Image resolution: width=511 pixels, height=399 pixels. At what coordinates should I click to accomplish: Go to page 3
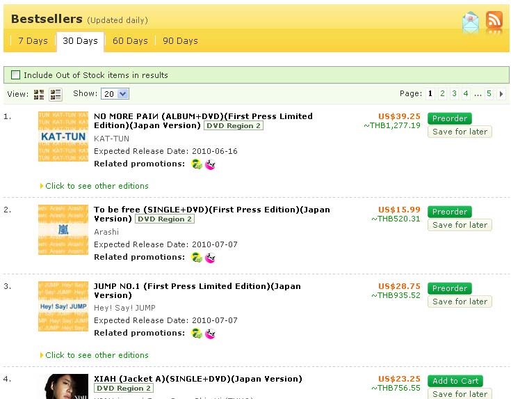[x=454, y=94]
